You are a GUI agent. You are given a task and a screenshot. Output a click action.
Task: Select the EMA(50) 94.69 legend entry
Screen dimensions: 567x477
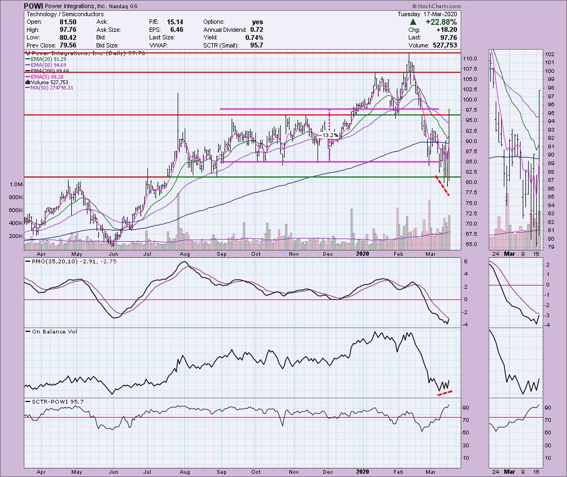tap(45, 65)
